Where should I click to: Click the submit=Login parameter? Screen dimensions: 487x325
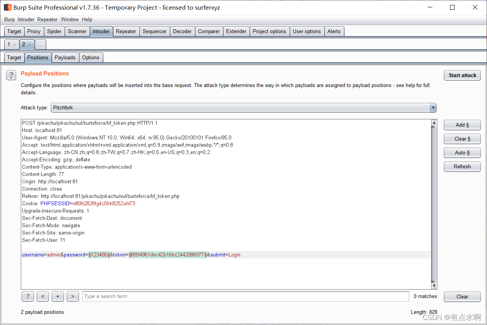(225, 255)
